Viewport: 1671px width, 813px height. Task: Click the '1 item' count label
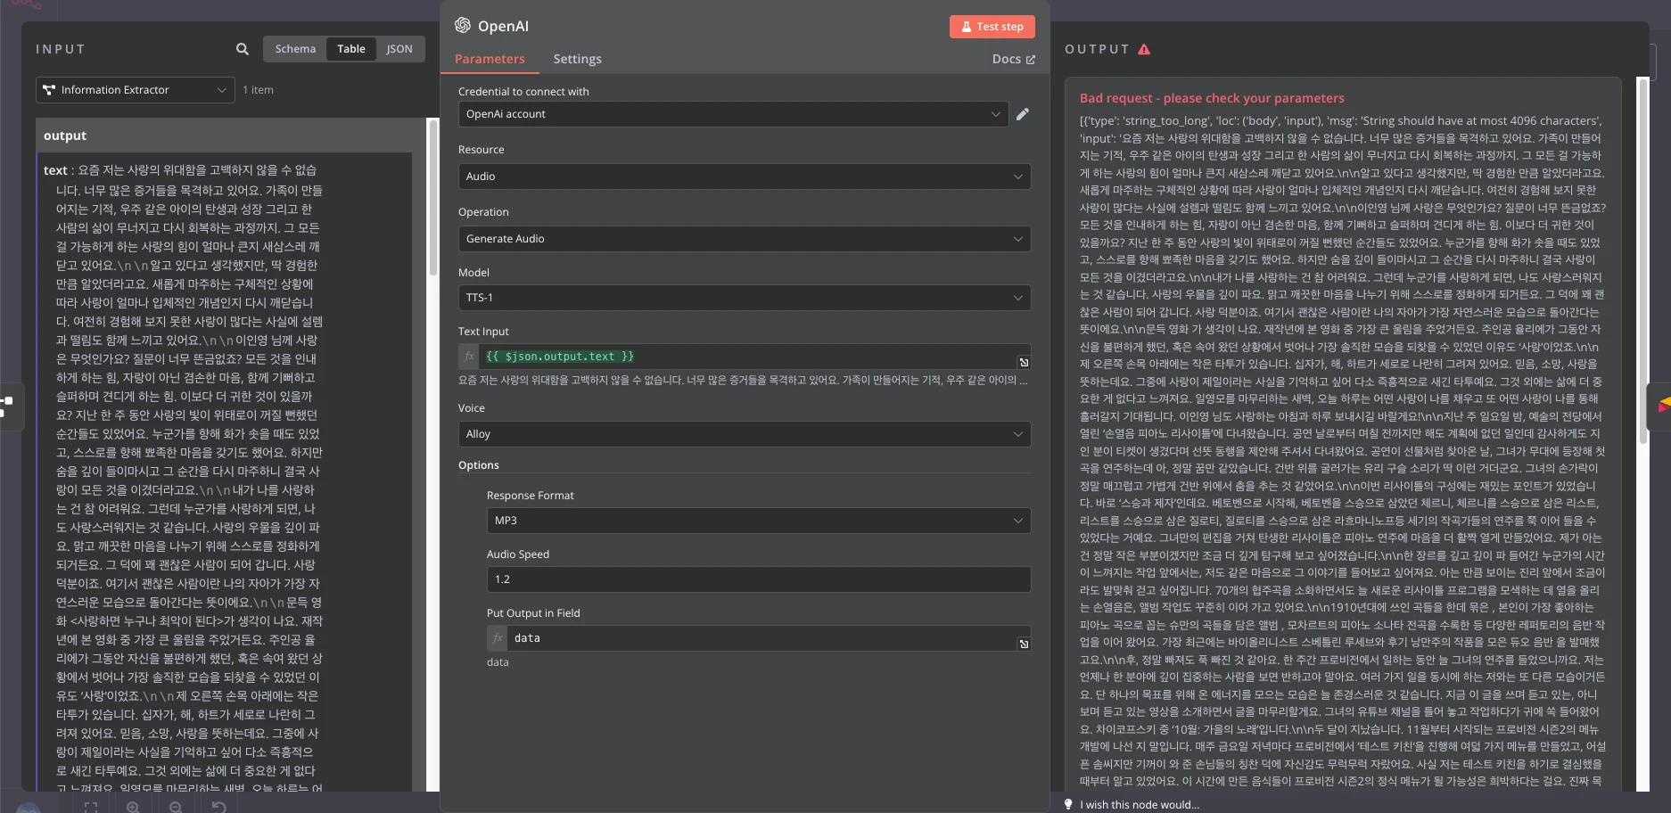click(x=258, y=90)
